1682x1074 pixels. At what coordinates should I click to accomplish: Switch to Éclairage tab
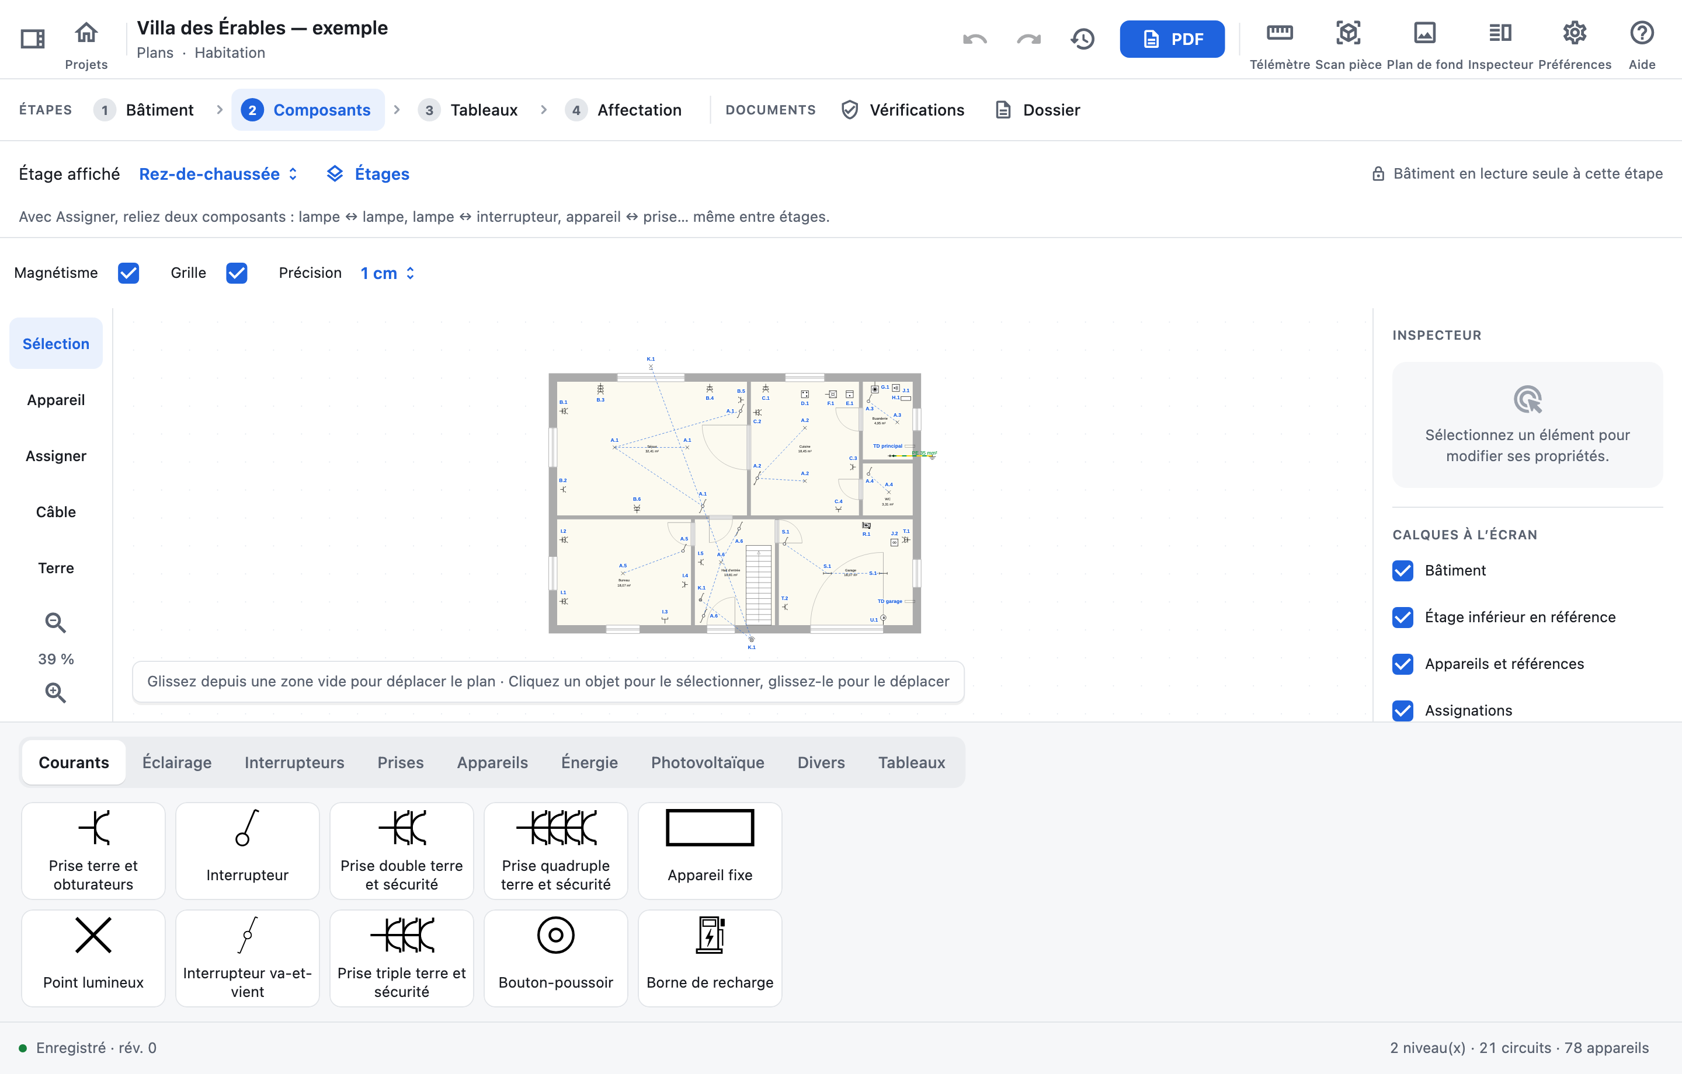177,762
